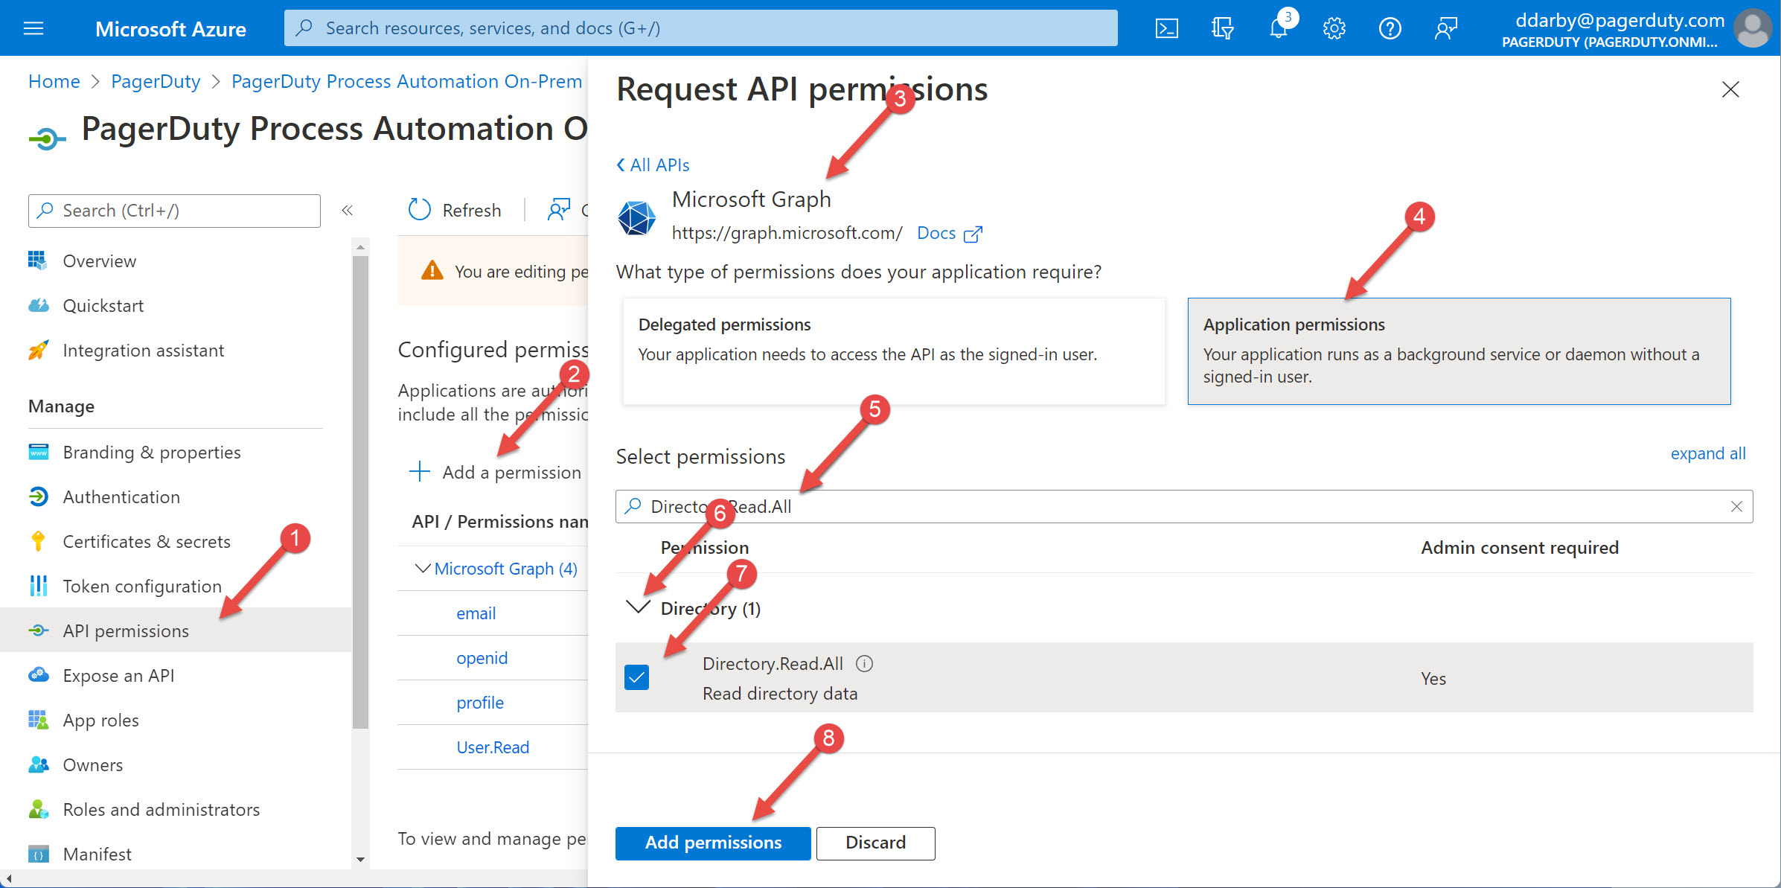Click the Microsoft Azure logo text
Viewport: 1781px width, 888px height.
pos(170,28)
